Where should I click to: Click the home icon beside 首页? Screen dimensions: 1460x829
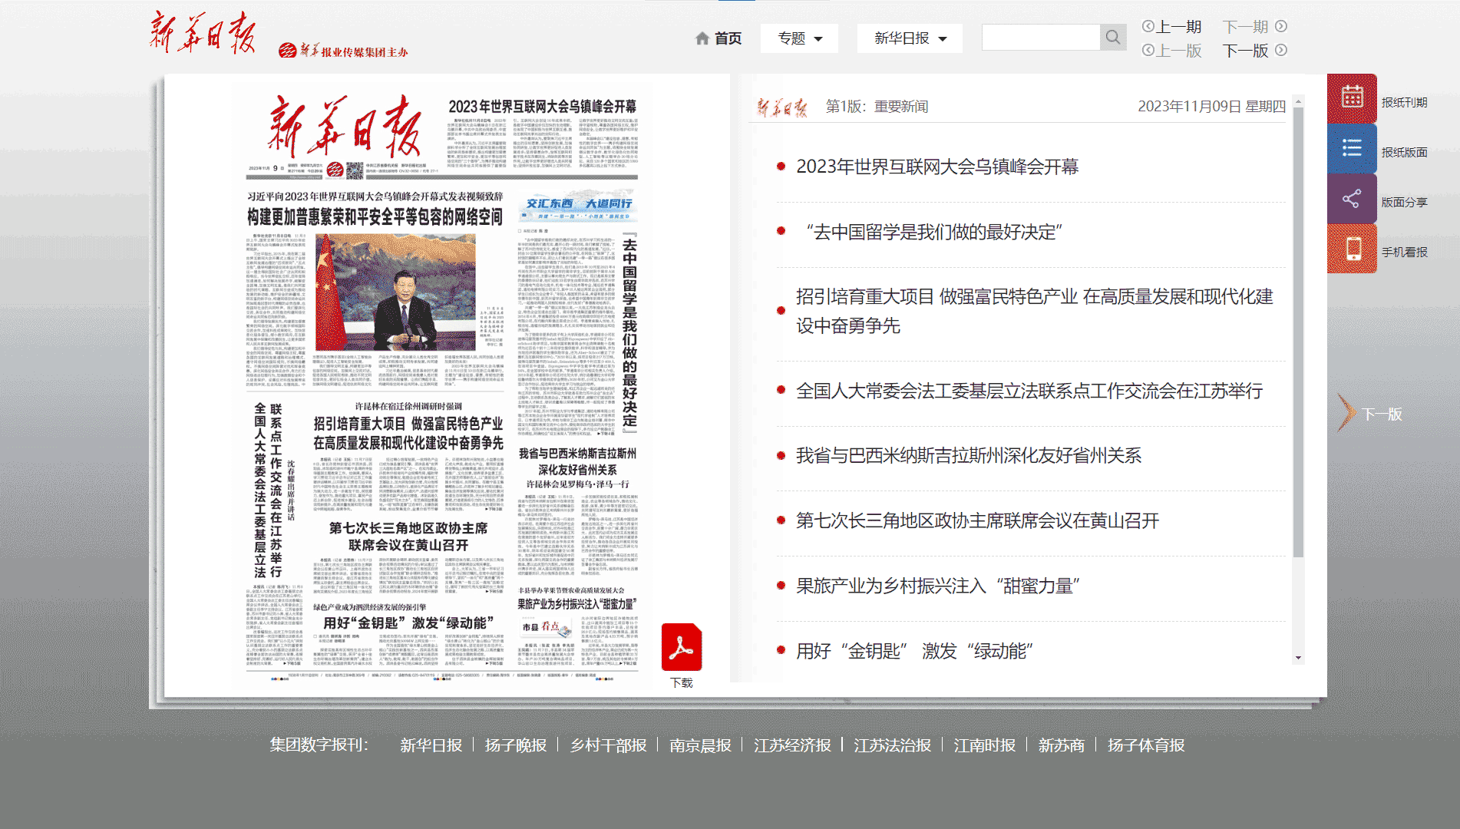click(702, 38)
